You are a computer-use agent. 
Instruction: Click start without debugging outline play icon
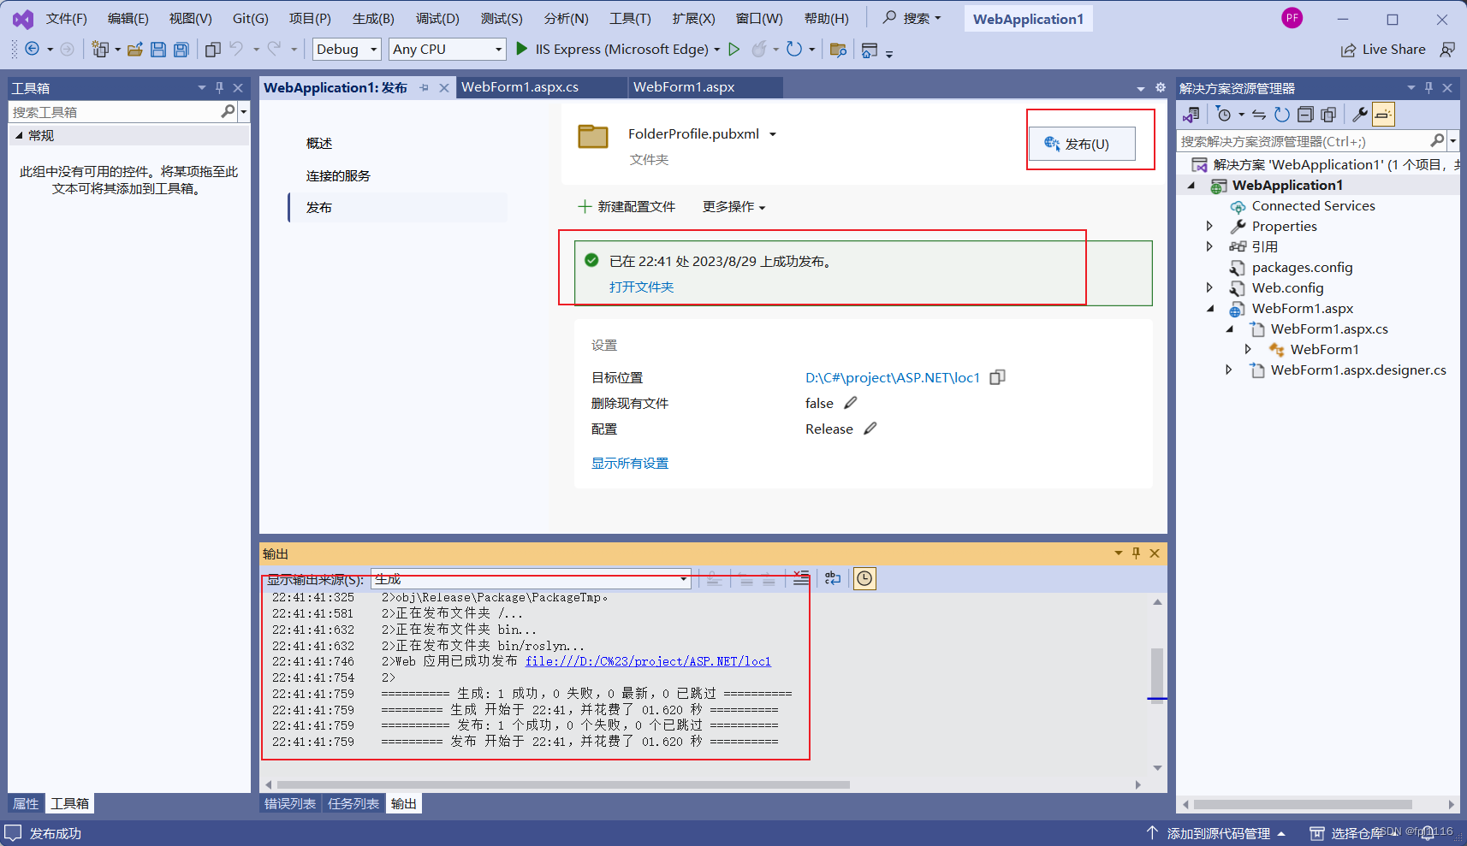pyautogui.click(x=734, y=49)
